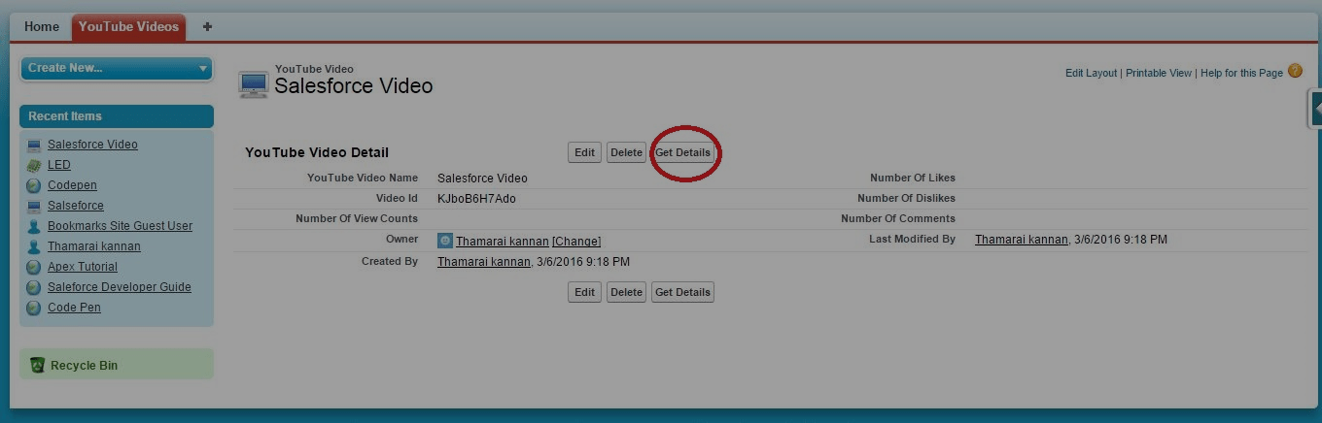Click the bottom Delete button
1322x423 pixels.
[x=626, y=292]
